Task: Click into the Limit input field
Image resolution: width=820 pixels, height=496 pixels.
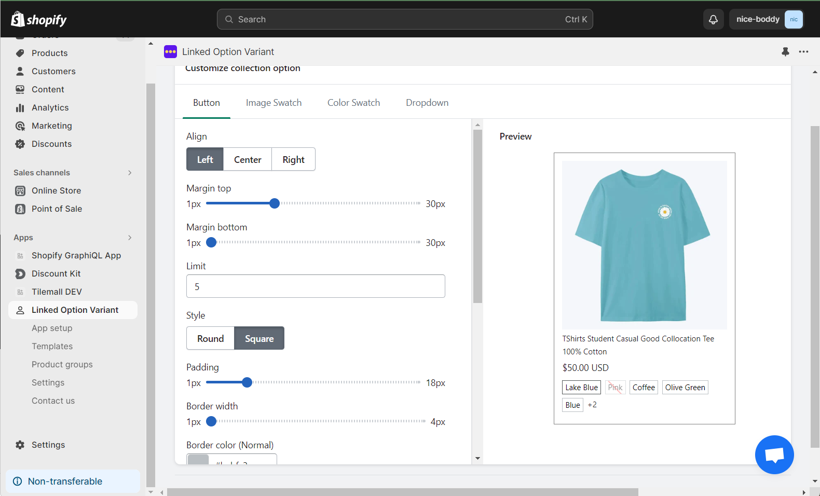Action: (316, 286)
